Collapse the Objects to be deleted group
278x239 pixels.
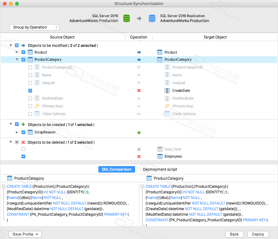pyautogui.click(x=11, y=142)
